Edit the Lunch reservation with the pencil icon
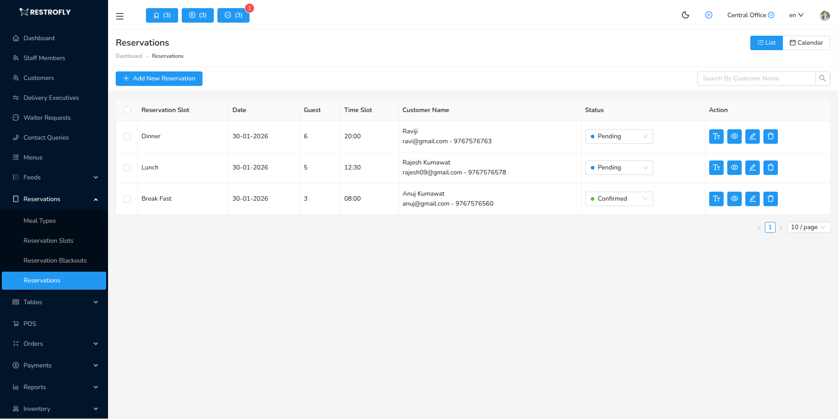This screenshot has height=419, width=838. coord(752,167)
